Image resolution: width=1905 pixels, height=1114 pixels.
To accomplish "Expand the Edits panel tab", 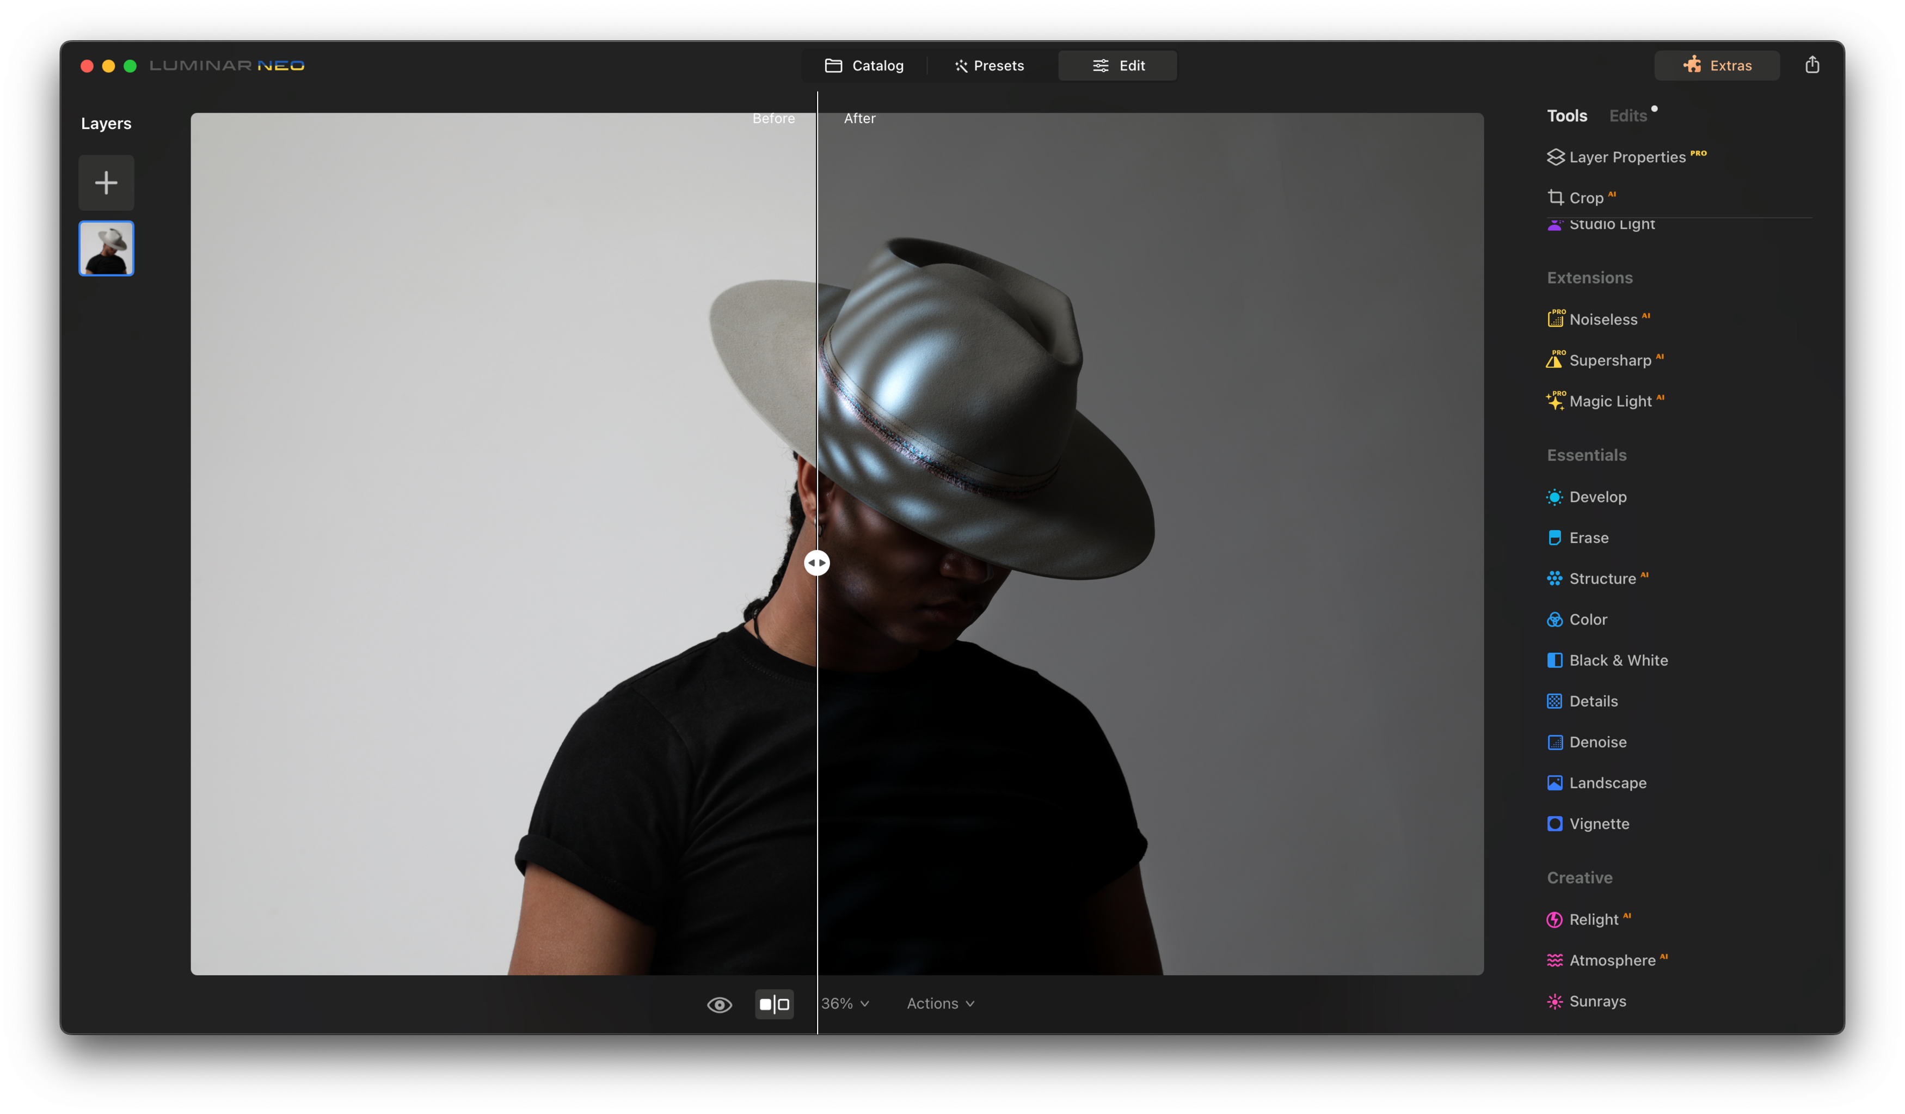I will coord(1627,115).
